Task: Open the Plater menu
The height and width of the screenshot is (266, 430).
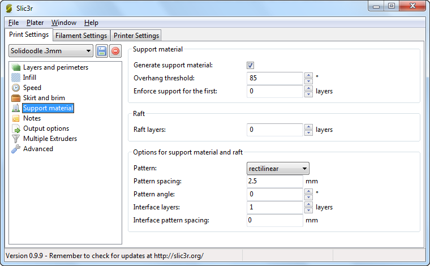Action: tap(35, 23)
